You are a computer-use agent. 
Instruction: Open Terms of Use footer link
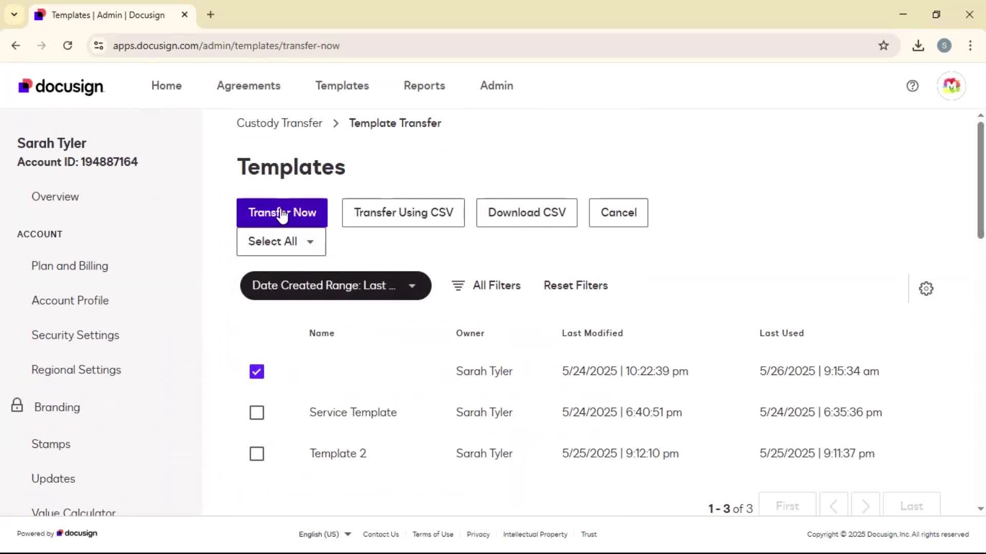point(432,535)
